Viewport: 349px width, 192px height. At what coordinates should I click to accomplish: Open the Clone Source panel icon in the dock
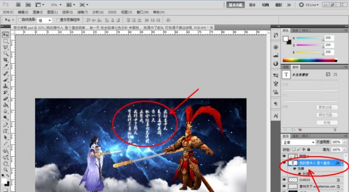(276, 92)
